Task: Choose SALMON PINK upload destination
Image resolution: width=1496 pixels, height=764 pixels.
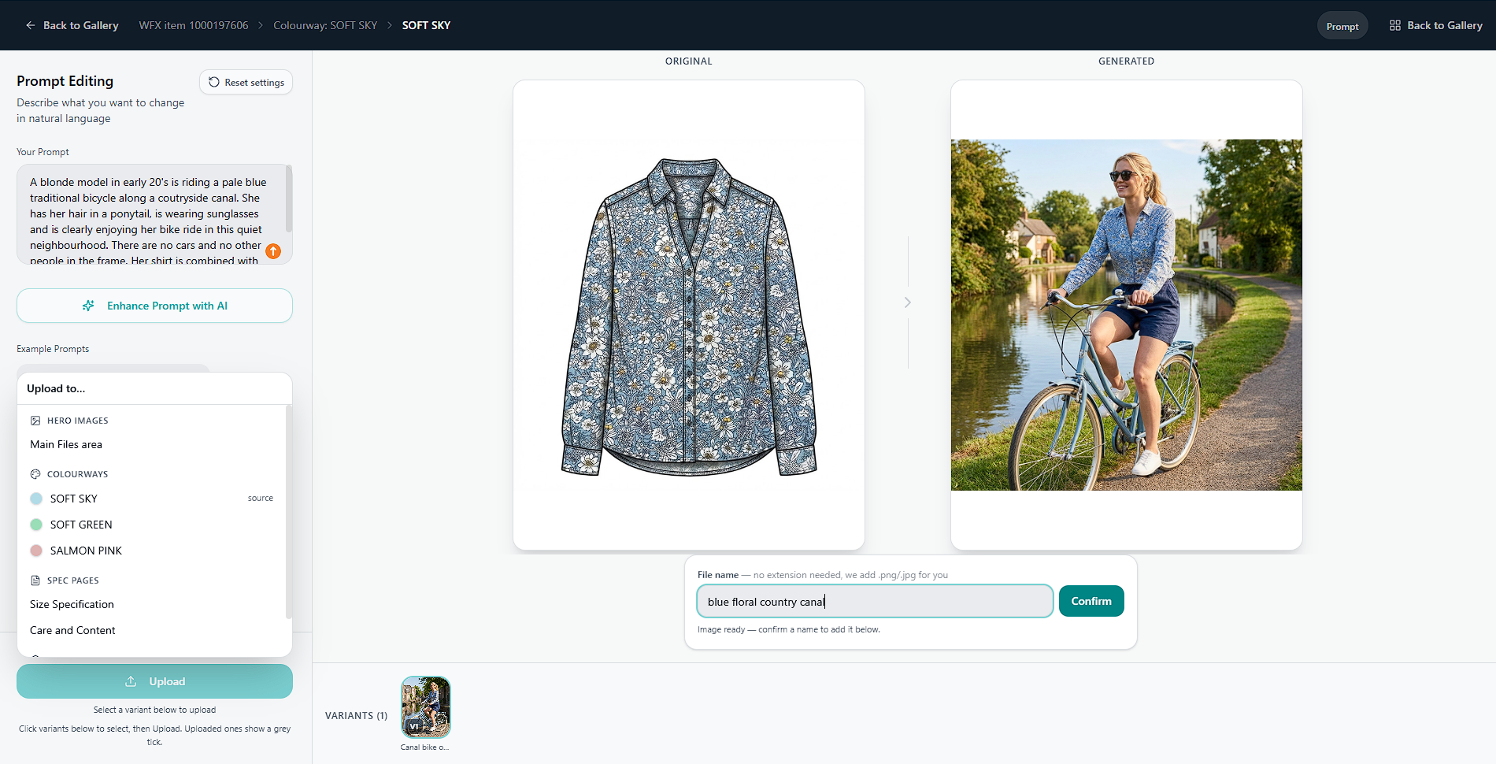Action: pos(151,551)
